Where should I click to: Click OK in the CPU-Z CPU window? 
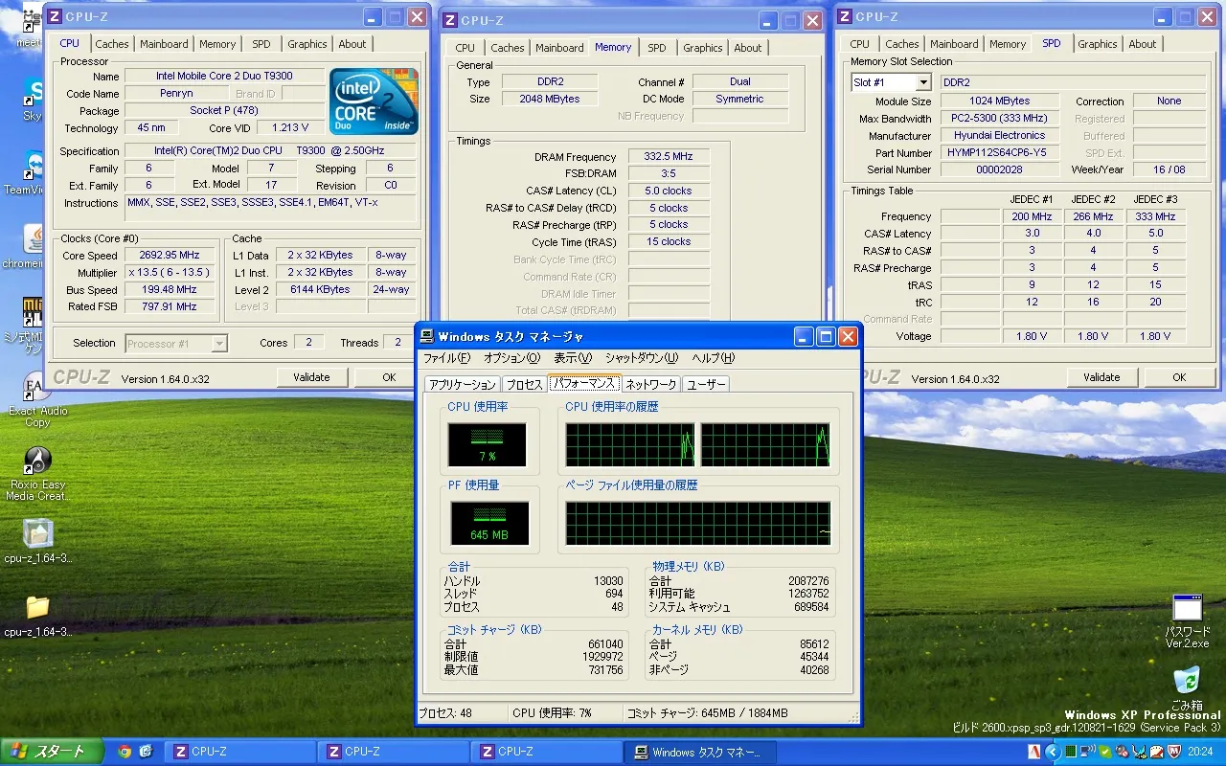(388, 377)
